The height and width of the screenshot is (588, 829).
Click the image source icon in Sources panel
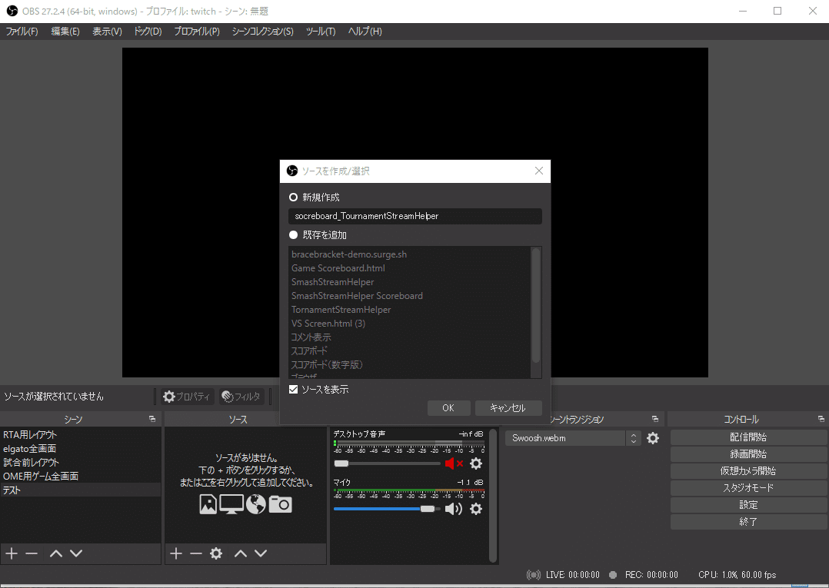208,504
